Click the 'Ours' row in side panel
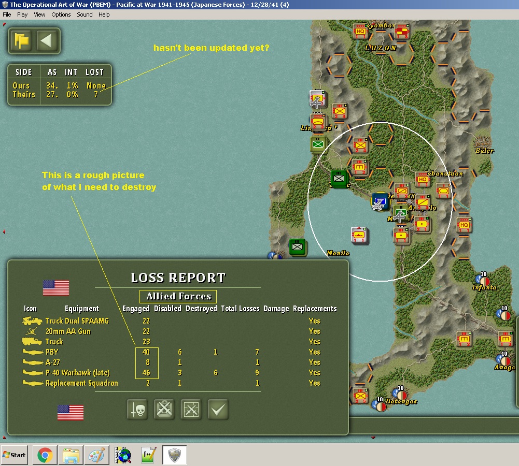 60,85
